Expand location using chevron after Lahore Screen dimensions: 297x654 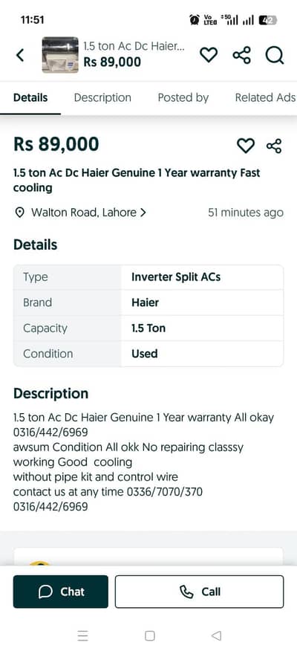click(143, 213)
